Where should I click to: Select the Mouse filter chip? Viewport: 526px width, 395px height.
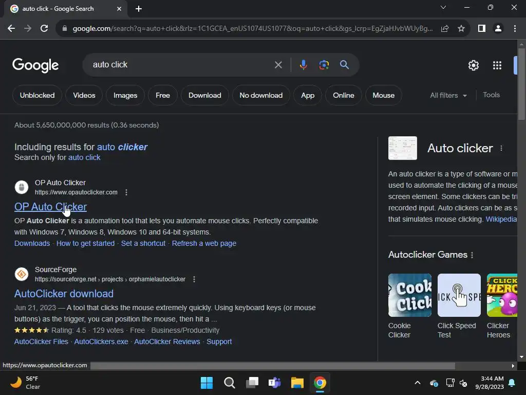click(383, 95)
